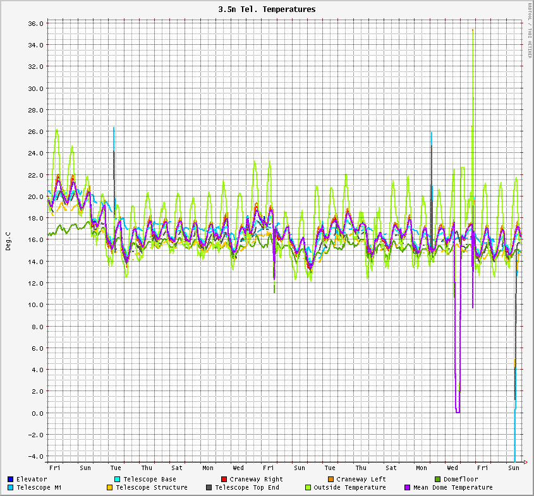Click the "Deg.C" y-axis label
Screen dimensions: 534x496
(x=8, y=241)
